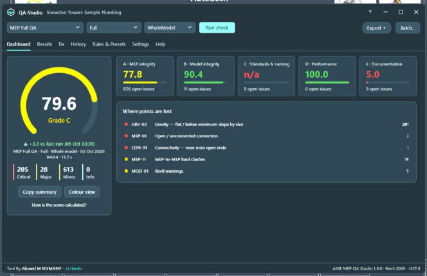Select the Dashboard tab

coord(19,44)
